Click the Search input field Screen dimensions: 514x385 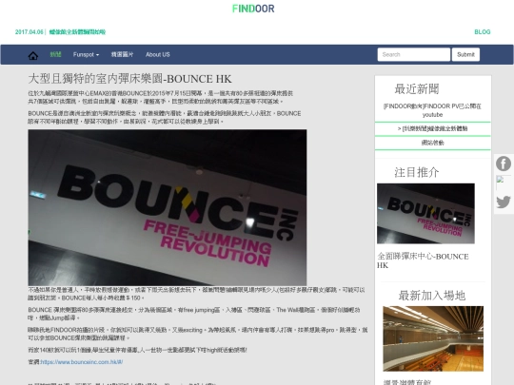pos(413,55)
